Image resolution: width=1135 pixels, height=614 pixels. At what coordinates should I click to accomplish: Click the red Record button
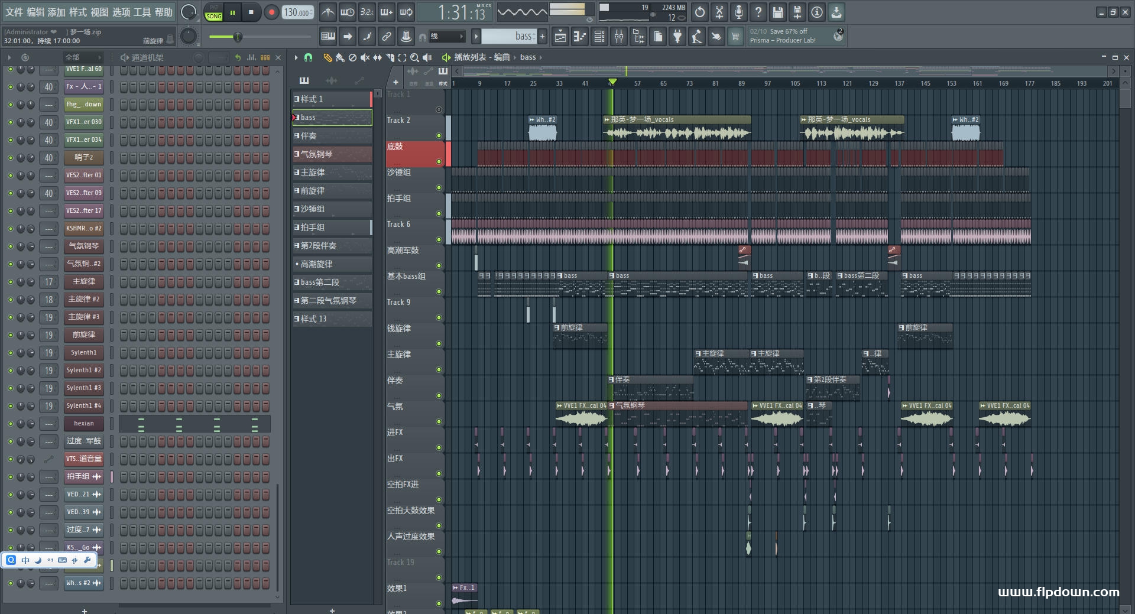271,12
